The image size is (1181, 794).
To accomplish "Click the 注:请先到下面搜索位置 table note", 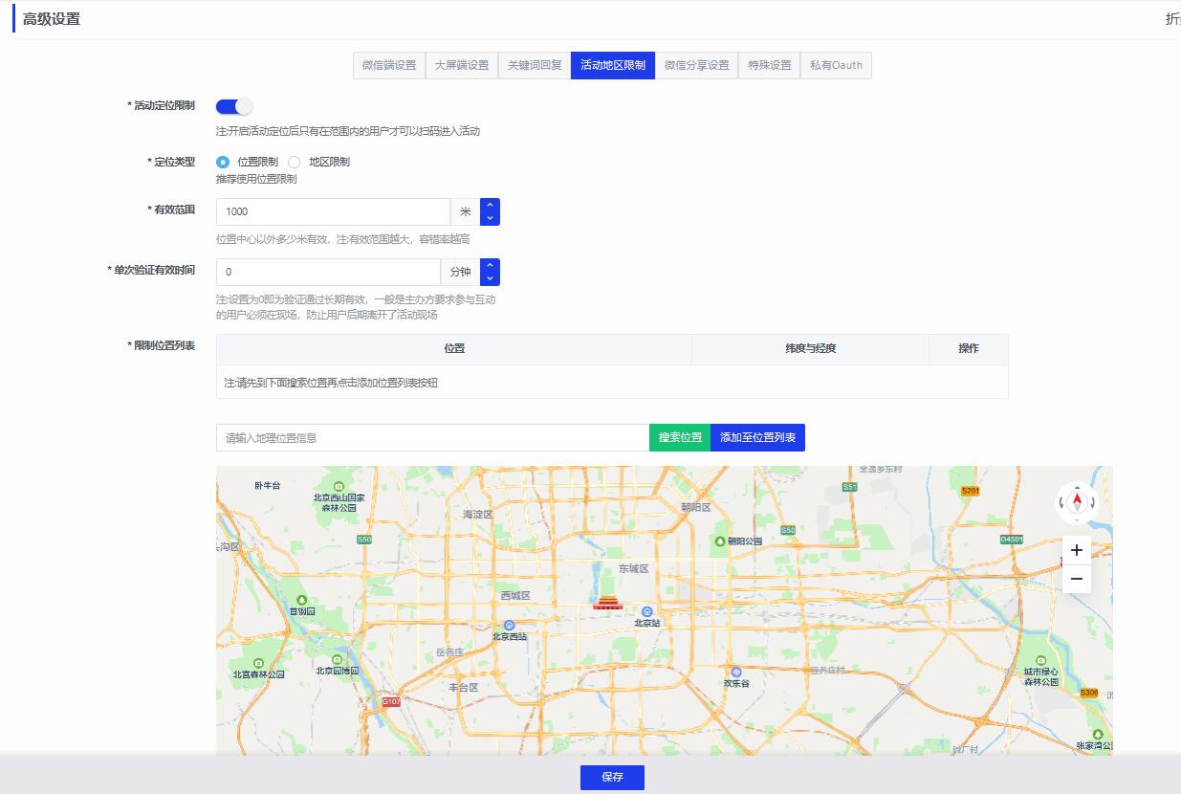I will [331, 383].
